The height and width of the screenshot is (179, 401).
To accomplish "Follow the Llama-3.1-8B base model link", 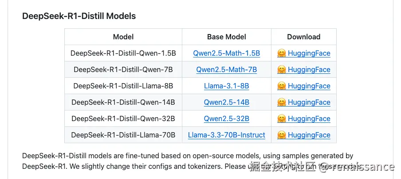I will (x=226, y=86).
